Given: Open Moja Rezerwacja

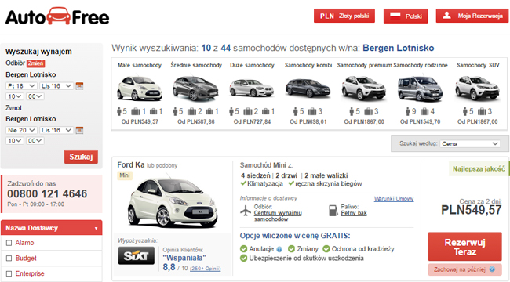Looking at the screenshot, I should (472, 16).
